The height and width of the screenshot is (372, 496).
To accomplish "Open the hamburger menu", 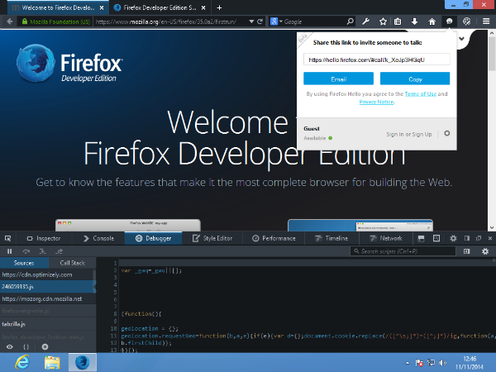I will point(486,21).
